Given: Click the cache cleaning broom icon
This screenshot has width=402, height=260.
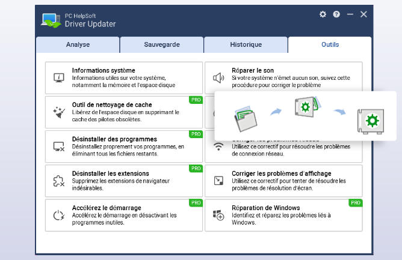Looking at the screenshot, I should [59, 112].
